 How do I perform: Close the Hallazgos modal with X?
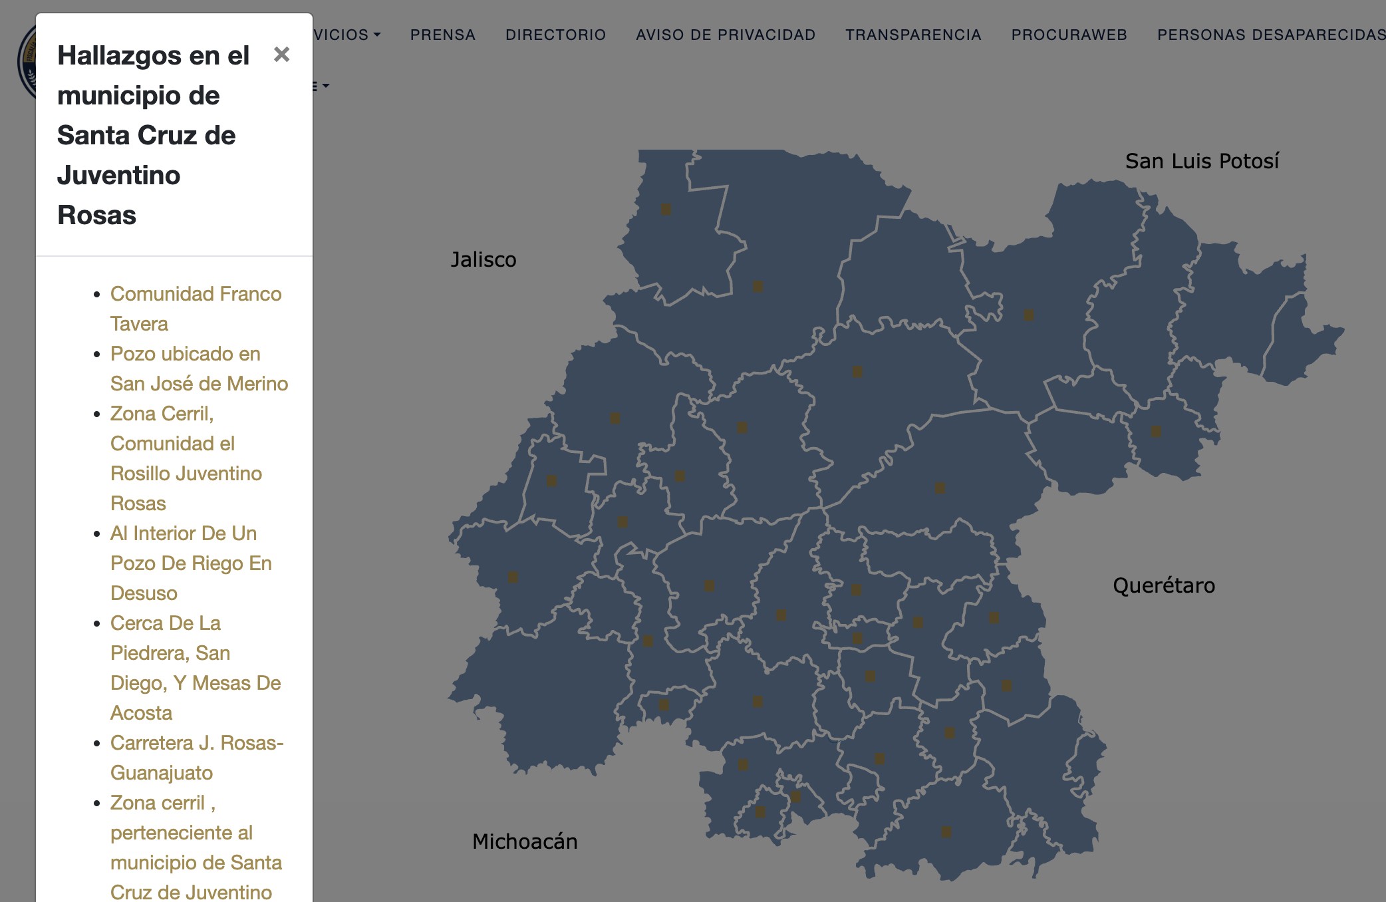coord(281,55)
